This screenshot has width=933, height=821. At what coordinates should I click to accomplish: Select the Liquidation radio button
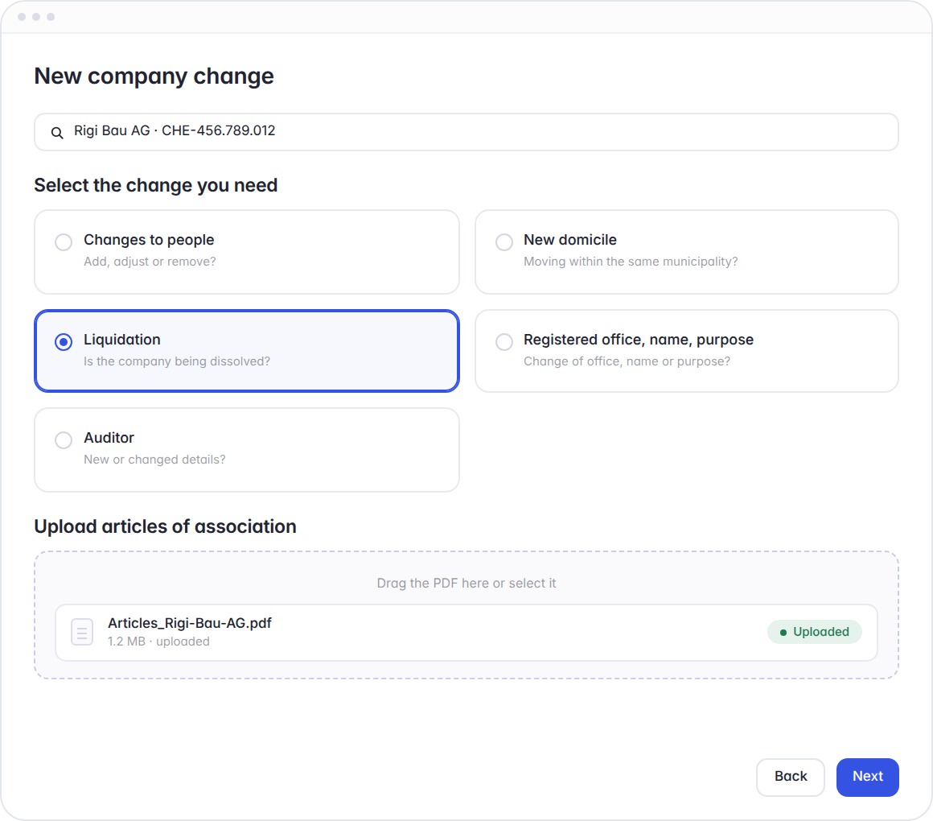point(64,342)
